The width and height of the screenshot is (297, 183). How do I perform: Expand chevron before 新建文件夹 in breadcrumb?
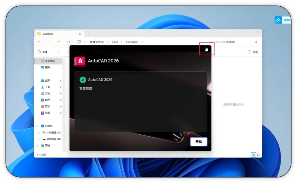click(85, 42)
